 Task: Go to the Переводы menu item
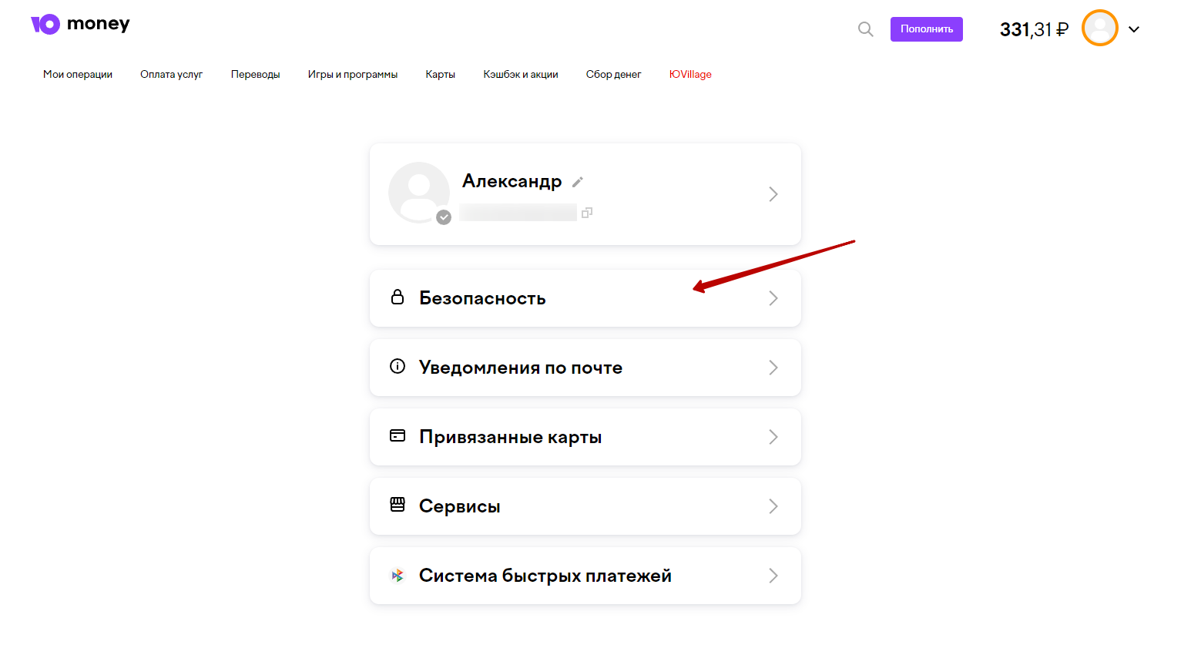coord(255,75)
